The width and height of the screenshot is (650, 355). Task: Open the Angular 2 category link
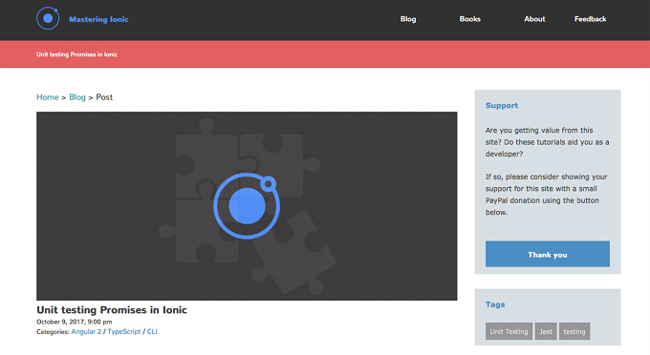click(86, 331)
